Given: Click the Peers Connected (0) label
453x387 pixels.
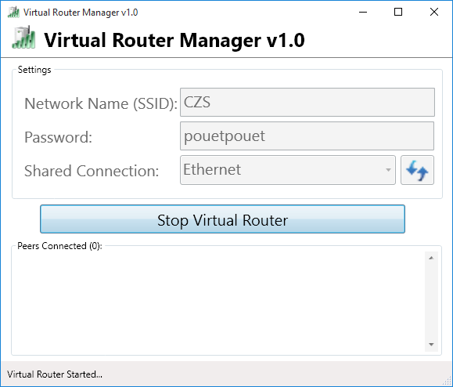Looking at the screenshot, I should (59, 246).
